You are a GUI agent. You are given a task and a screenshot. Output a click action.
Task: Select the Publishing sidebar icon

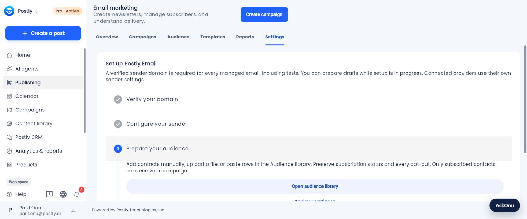(x=9, y=83)
